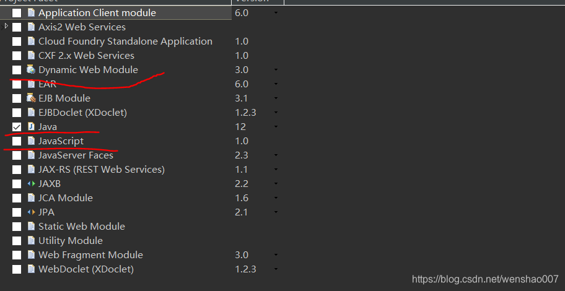Enable the JavaScript facet checkbox
The image size is (565, 291).
[17, 141]
